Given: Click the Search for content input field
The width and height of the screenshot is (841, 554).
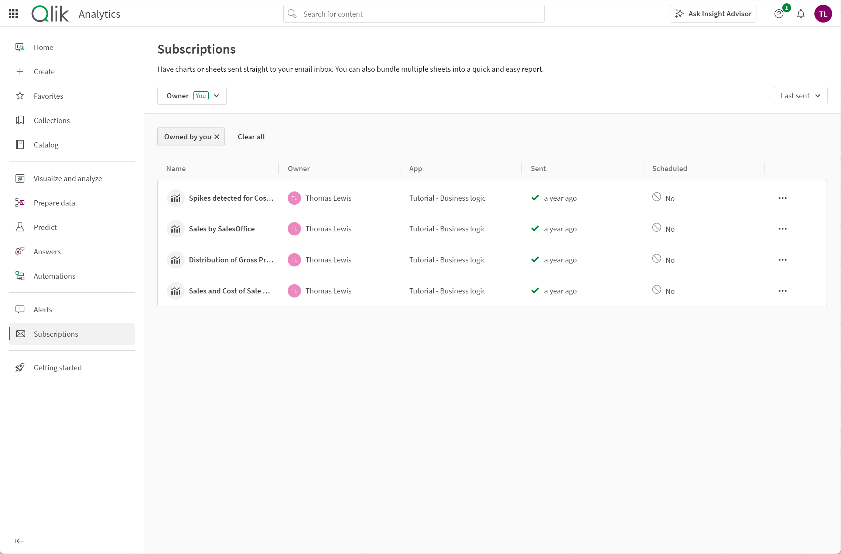Looking at the screenshot, I should click(413, 14).
